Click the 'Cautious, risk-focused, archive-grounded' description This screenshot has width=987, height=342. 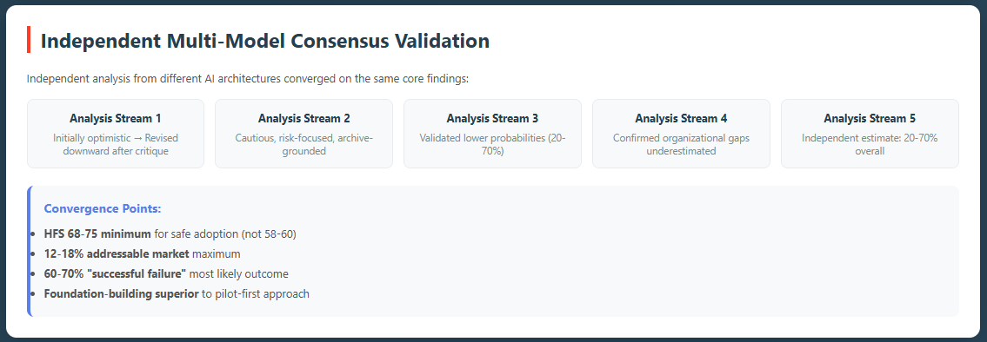tap(304, 145)
